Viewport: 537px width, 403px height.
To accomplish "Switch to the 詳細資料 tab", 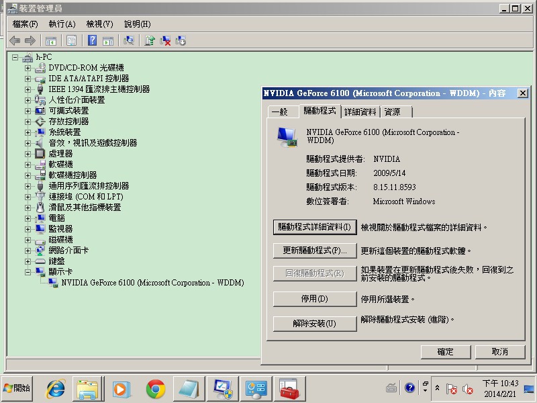I will tap(360, 111).
